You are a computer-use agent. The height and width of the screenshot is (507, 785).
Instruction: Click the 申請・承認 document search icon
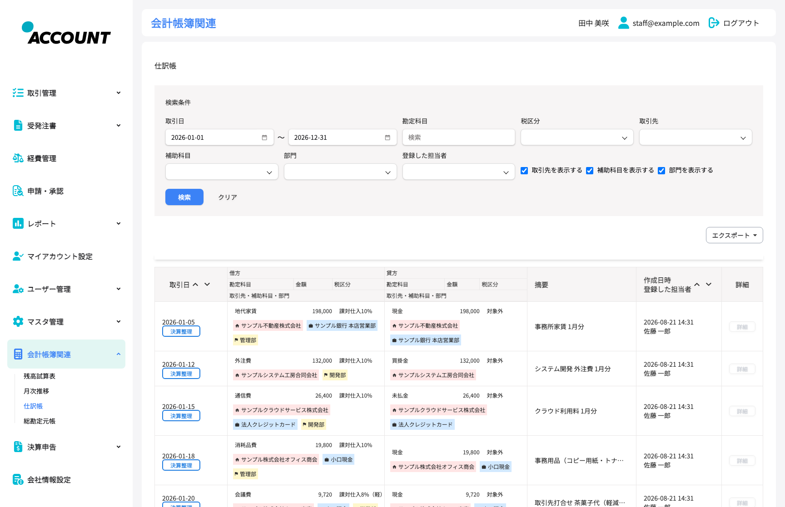click(18, 191)
